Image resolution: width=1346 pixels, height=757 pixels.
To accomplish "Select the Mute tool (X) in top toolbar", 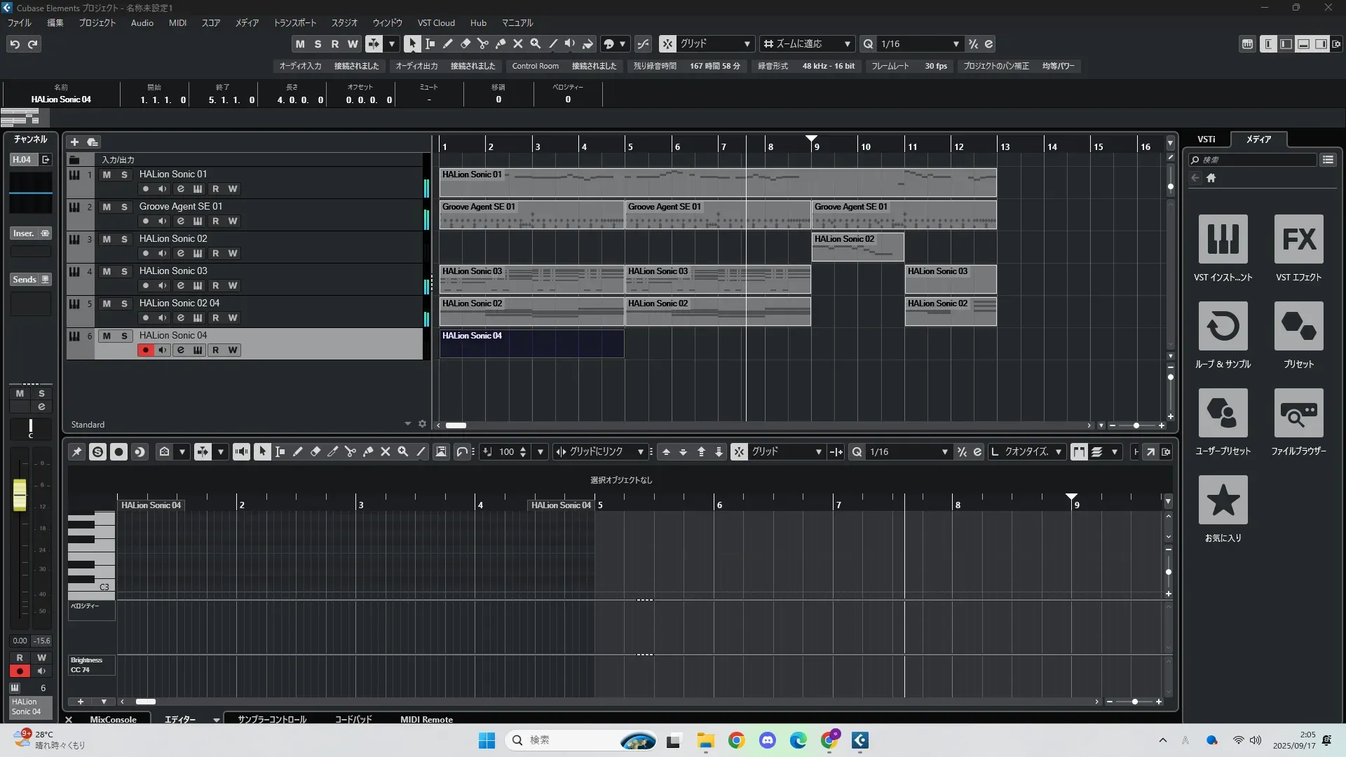I will (518, 44).
